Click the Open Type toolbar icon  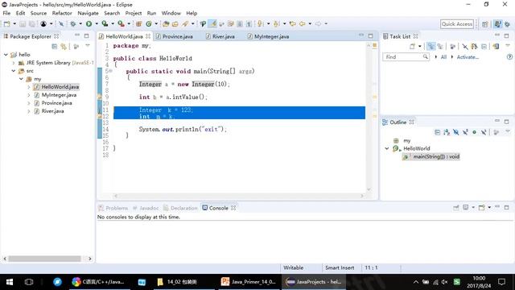166,23
